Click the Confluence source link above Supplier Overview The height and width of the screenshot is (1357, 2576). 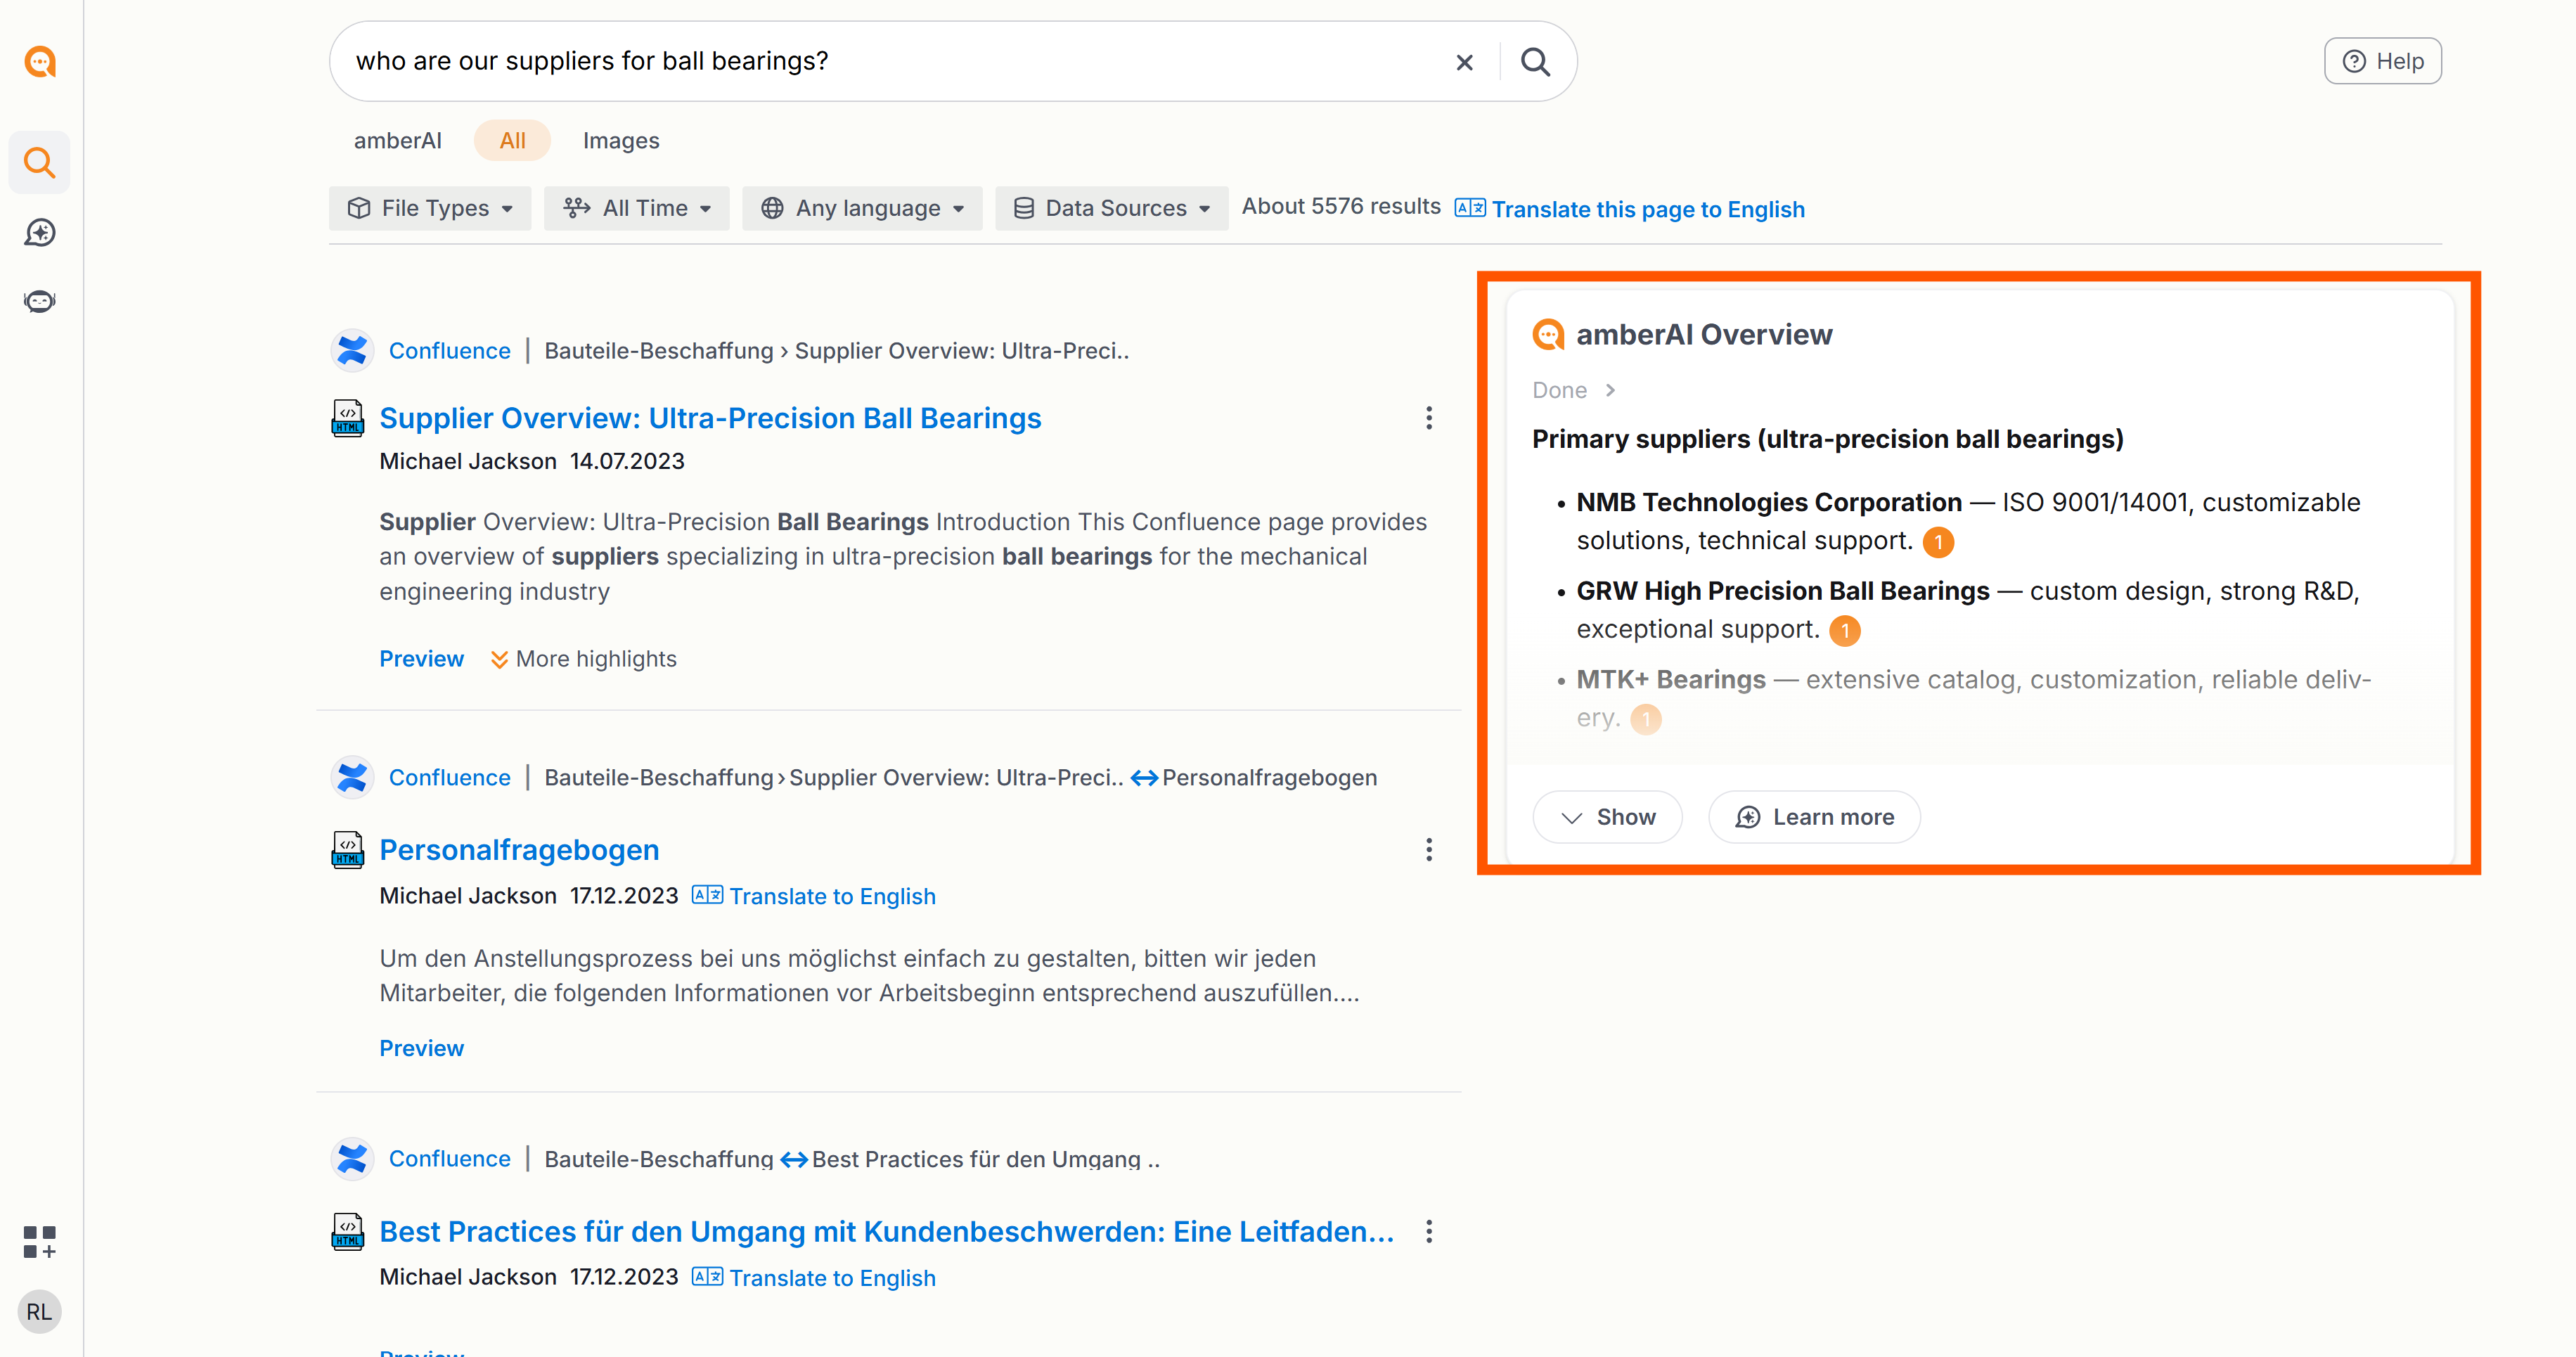pyautogui.click(x=450, y=351)
